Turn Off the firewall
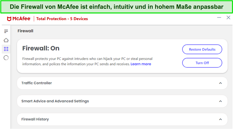Screen dimensions: 233x129 (x=202, y=63)
